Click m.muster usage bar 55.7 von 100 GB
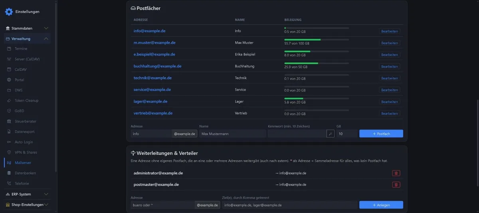The width and height of the screenshot is (479, 213). click(317, 39)
